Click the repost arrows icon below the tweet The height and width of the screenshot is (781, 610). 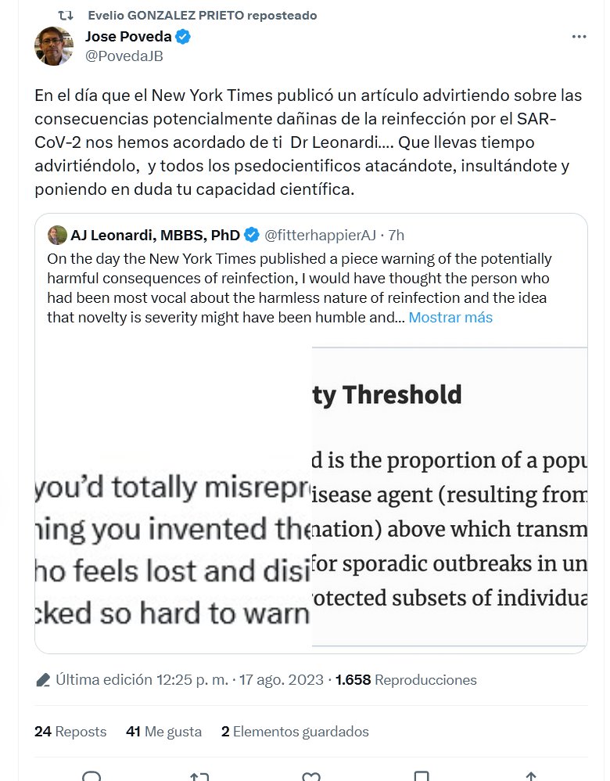click(199, 776)
